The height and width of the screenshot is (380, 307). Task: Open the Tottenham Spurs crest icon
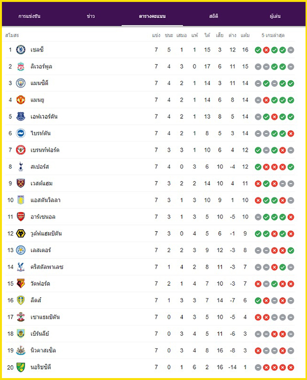21,167
